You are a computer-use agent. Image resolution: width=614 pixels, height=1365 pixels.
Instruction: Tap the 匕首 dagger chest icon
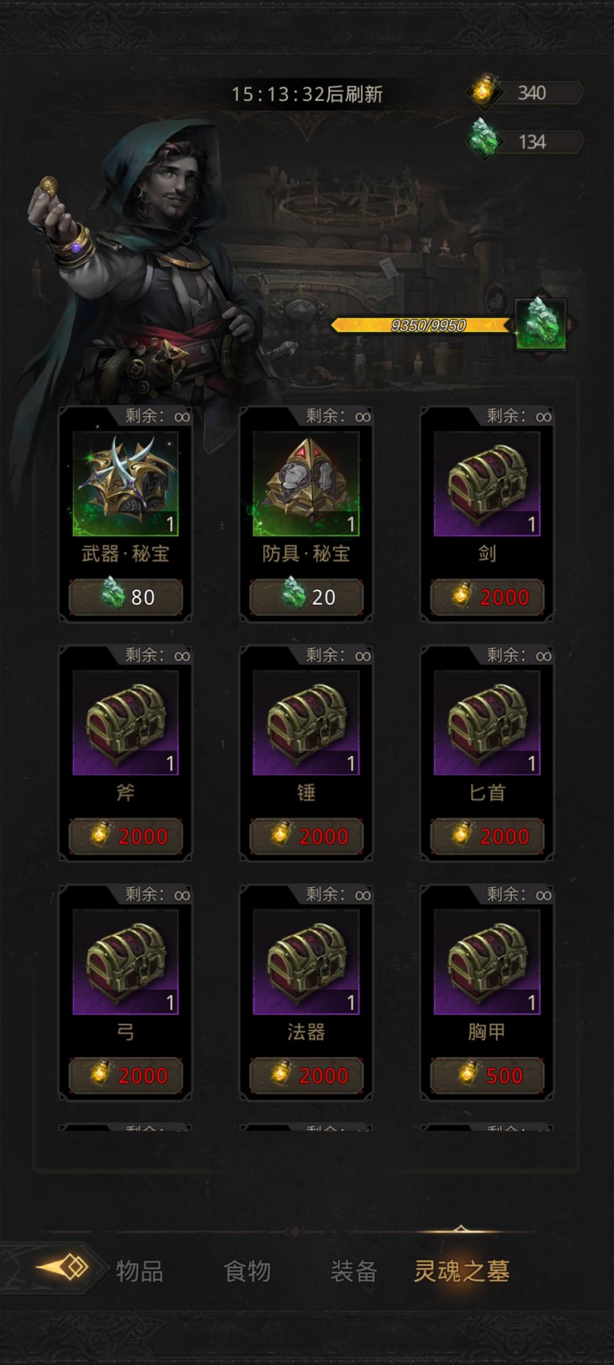click(487, 722)
